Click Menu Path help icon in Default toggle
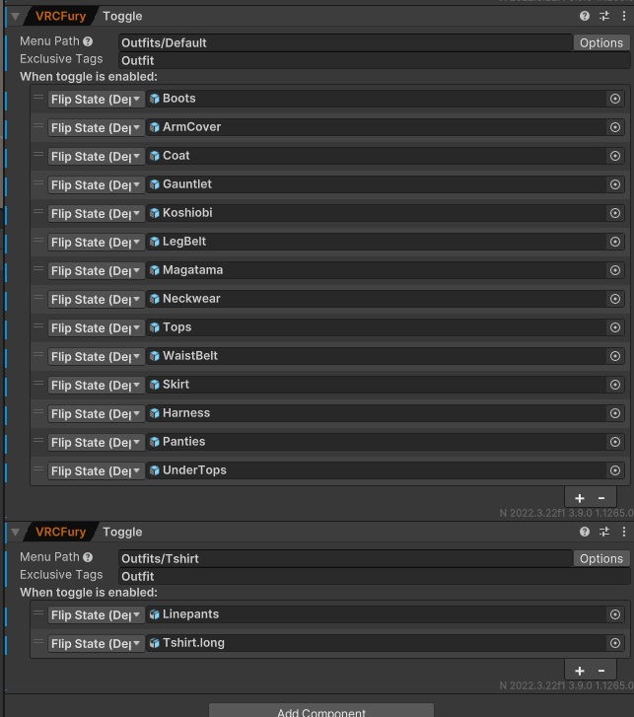 [x=88, y=41]
